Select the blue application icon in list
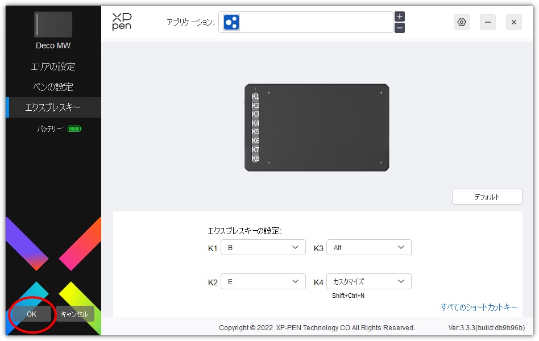Image resolution: width=539 pixels, height=341 pixels. [x=231, y=22]
